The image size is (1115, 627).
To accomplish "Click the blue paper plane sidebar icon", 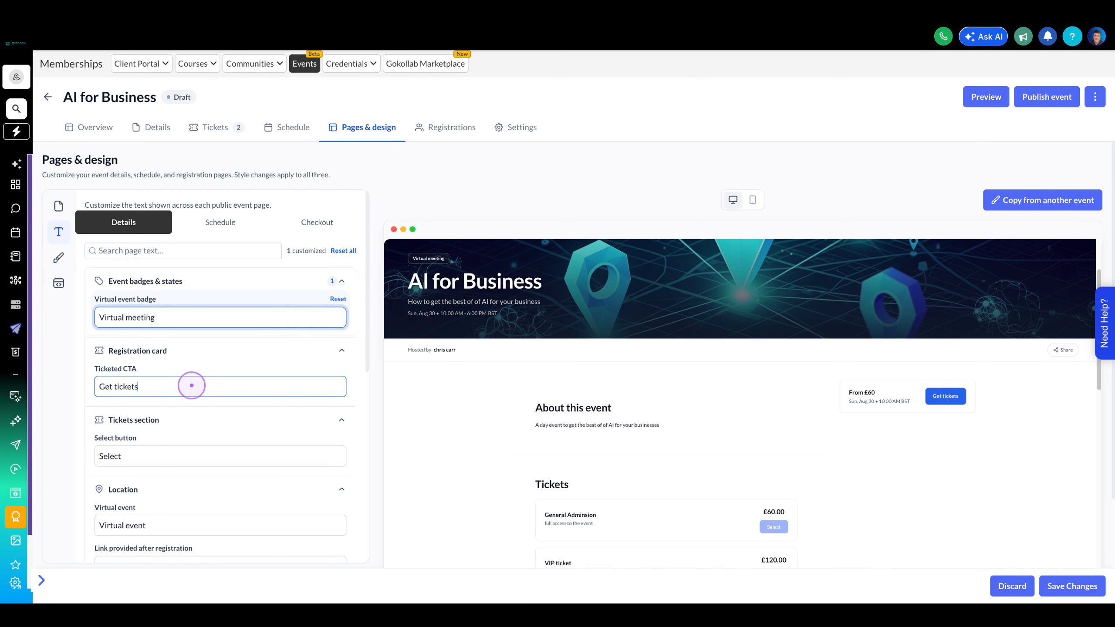I will (x=16, y=328).
